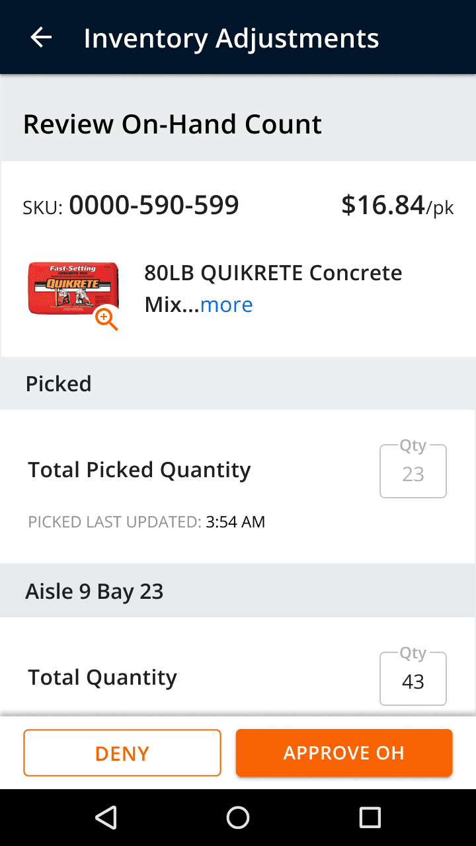Open the magnifier zoom icon on product image
This screenshot has height=846, width=476.
tap(106, 319)
